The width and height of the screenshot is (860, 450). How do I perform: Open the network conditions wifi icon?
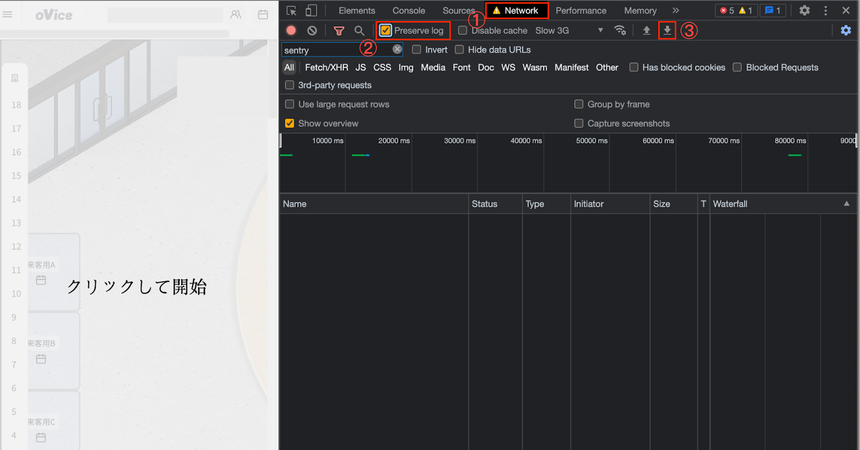620,31
